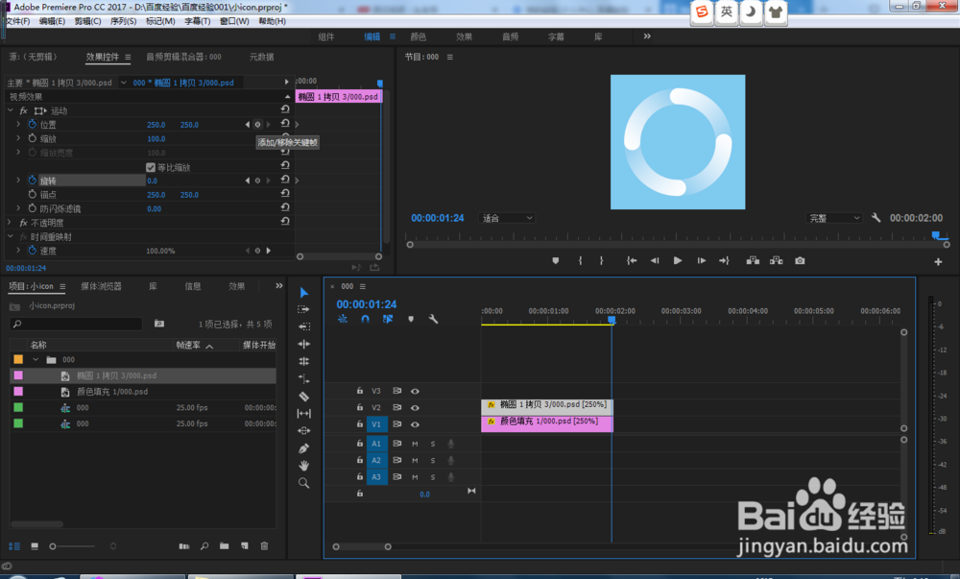Toggle V2 track output eye
This screenshot has height=579, width=960.
[x=415, y=408]
